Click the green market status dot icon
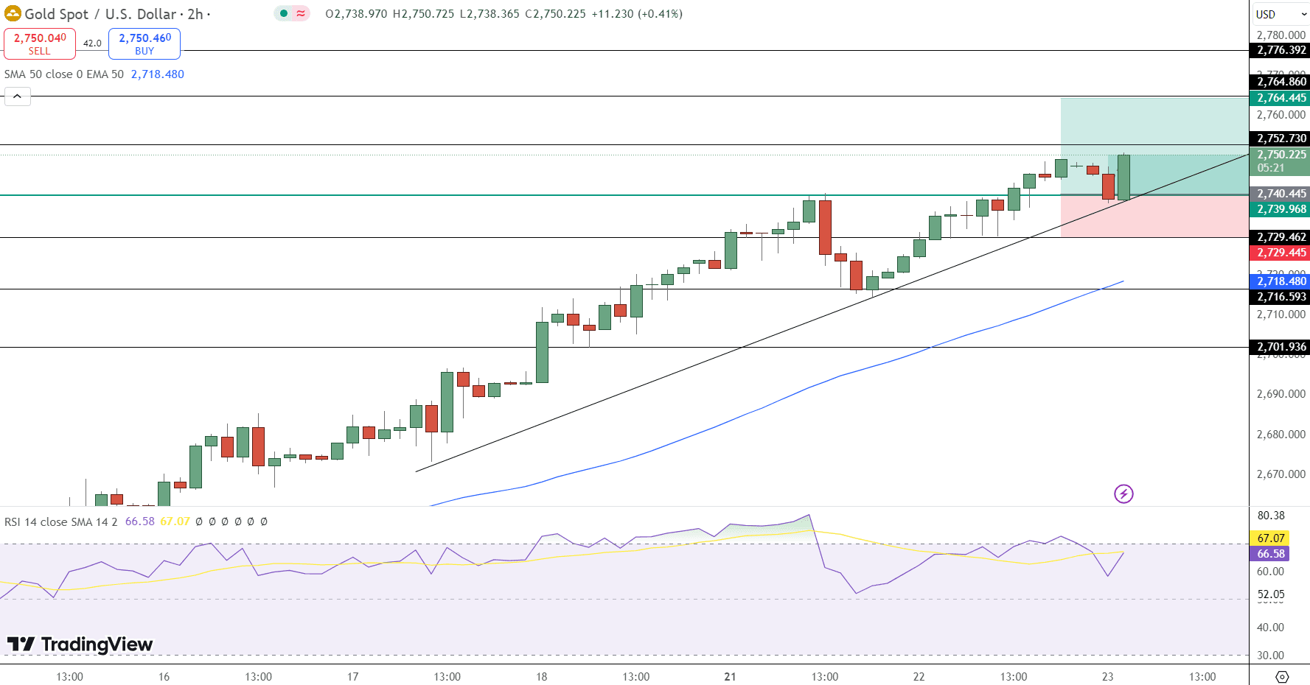The height and width of the screenshot is (685, 1310). pyautogui.click(x=284, y=13)
